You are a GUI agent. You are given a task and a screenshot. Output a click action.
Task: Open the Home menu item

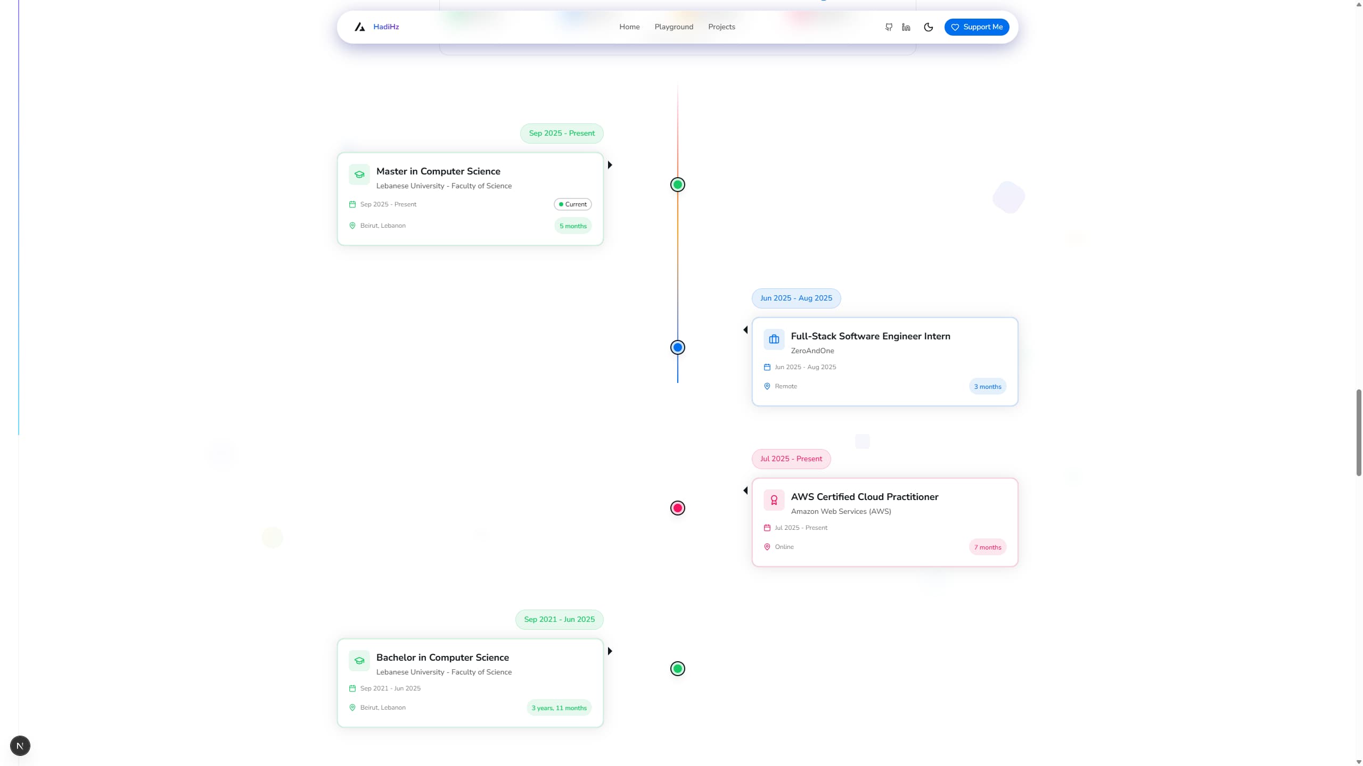[x=629, y=27]
